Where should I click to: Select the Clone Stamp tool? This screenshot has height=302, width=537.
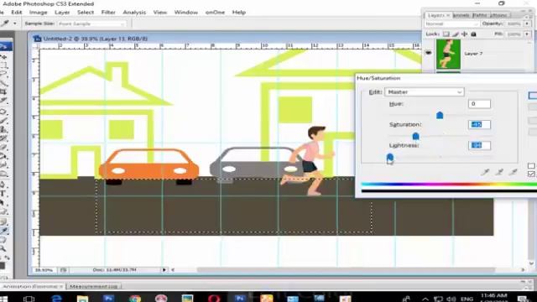click(4, 129)
